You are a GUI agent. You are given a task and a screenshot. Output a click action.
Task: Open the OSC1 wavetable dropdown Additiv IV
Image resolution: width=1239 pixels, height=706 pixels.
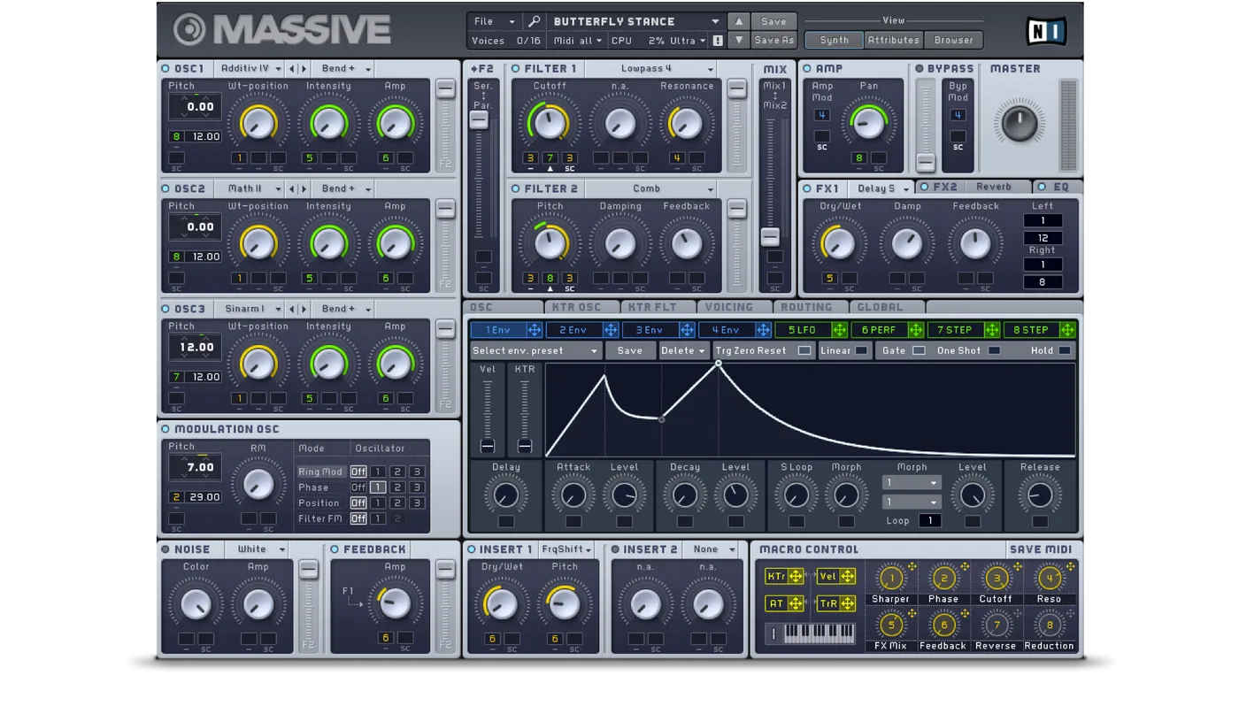tap(250, 68)
